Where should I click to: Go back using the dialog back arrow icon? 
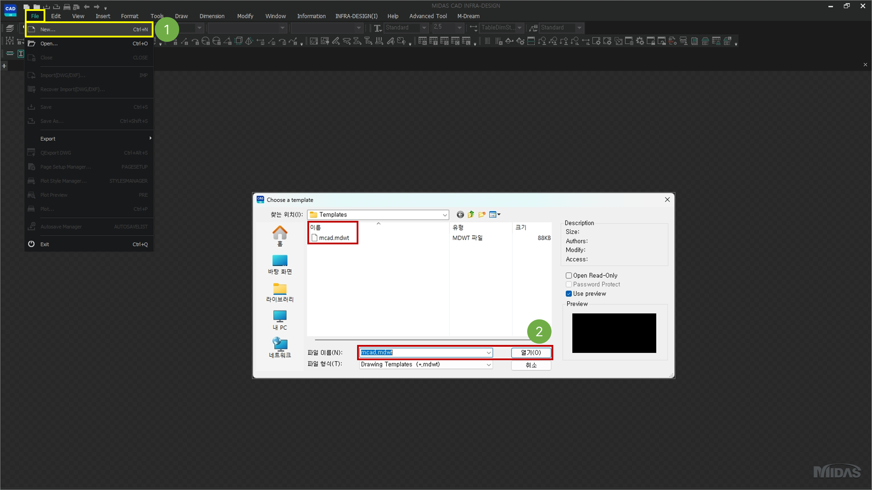click(x=460, y=214)
